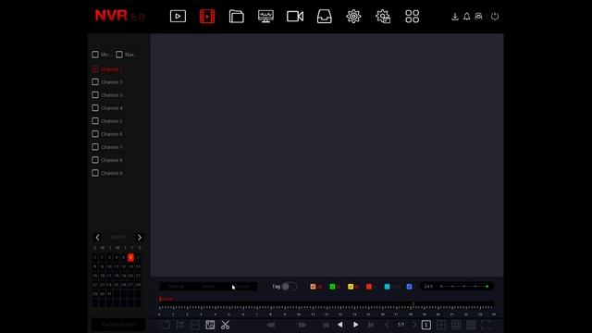Open the file management folder icon
The image size is (592, 333).
237,17
